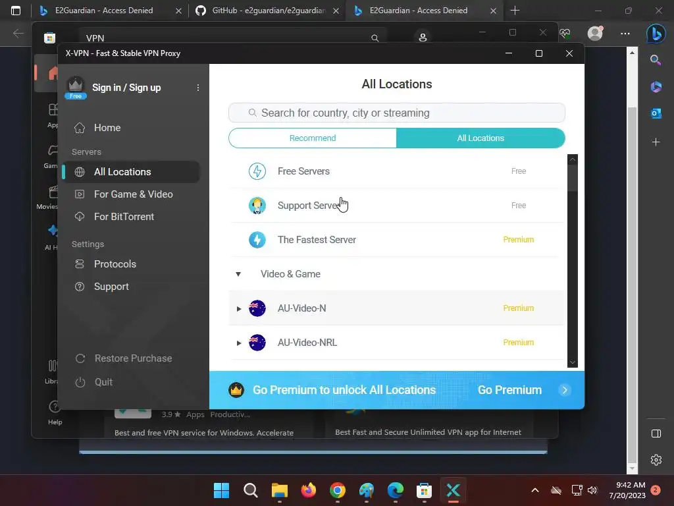The image size is (674, 506).
Task: Open the Windows Start menu
Action: [x=221, y=490]
